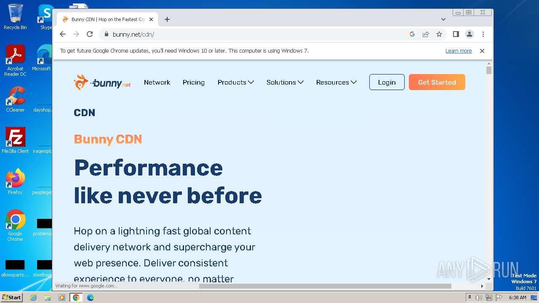
Task: Expand the Solutions dropdown menu
Action: (285, 82)
